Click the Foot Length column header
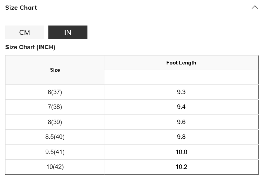262x181 pixels. [181, 63]
